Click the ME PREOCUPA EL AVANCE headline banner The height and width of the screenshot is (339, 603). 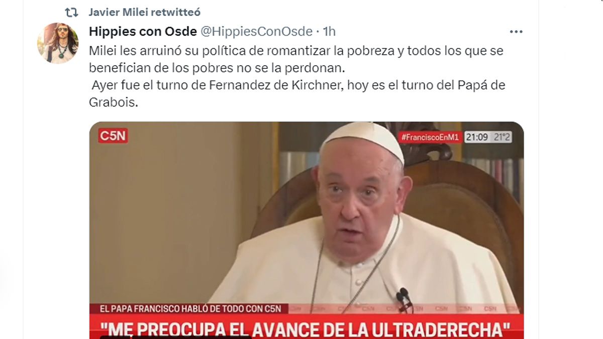coord(307,328)
